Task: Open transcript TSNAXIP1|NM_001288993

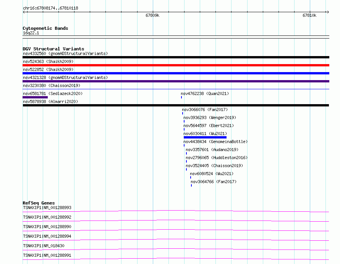Action: 47,208
